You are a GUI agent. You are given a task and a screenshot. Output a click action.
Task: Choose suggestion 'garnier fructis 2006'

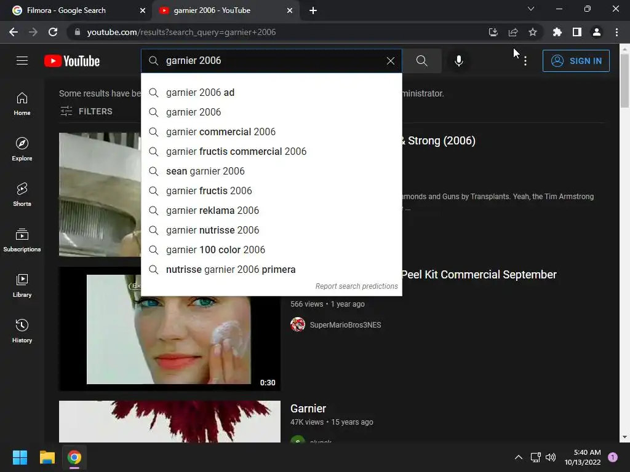click(x=271, y=191)
